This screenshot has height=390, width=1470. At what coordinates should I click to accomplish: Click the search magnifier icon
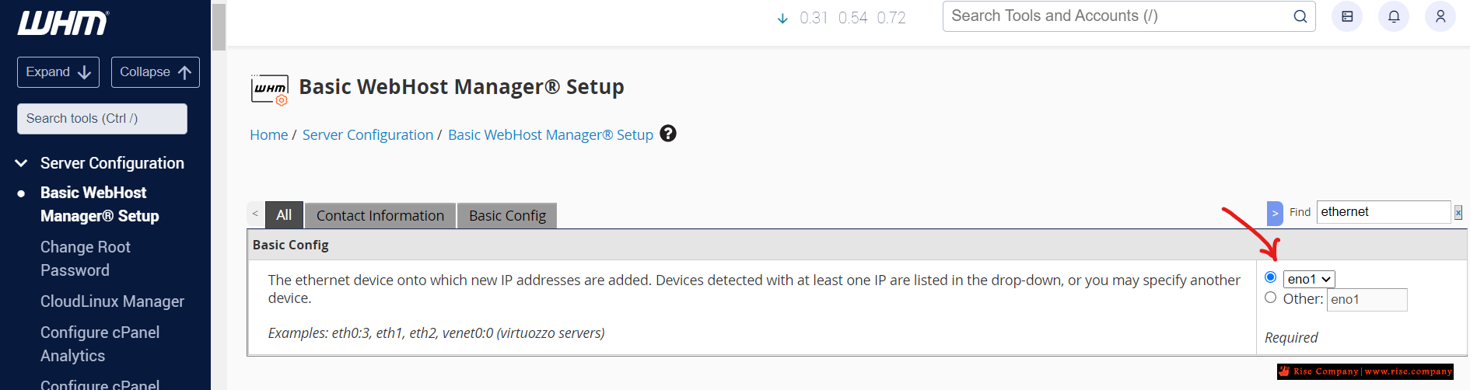tap(1300, 16)
